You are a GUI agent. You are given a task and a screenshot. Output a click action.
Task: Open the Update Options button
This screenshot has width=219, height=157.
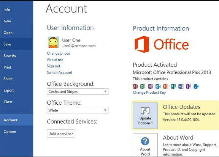click(x=145, y=116)
